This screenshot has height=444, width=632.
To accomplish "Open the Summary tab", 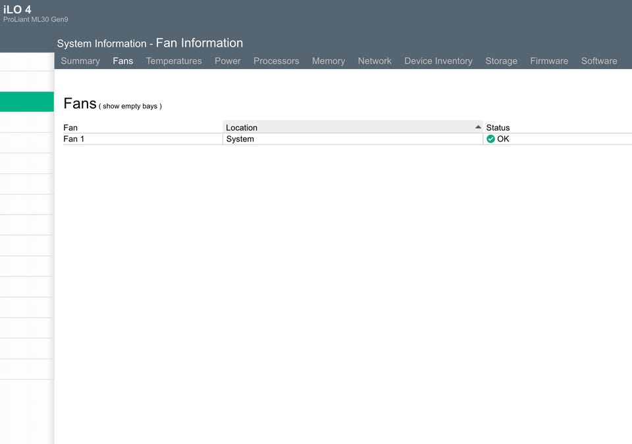I will (80, 61).
